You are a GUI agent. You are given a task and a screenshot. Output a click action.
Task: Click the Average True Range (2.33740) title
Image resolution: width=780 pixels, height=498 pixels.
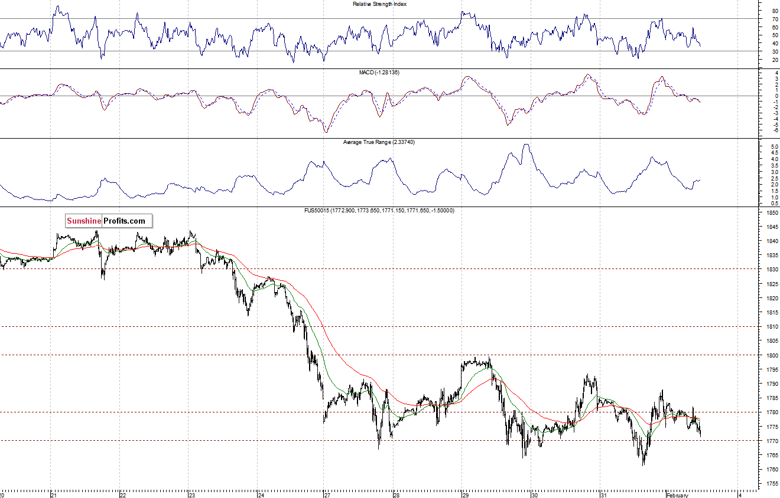tap(379, 142)
